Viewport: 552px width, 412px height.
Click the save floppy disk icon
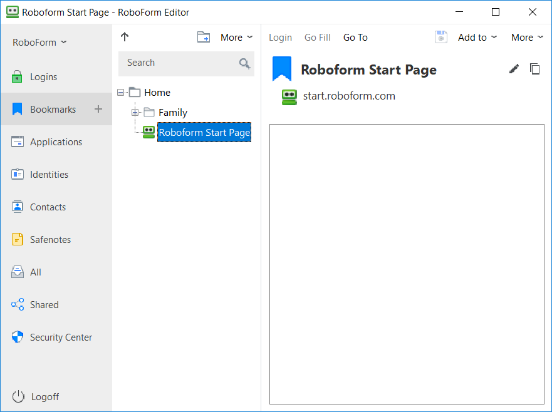tap(440, 37)
